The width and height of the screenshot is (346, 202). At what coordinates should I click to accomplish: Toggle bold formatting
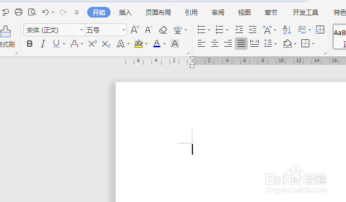tap(30, 44)
